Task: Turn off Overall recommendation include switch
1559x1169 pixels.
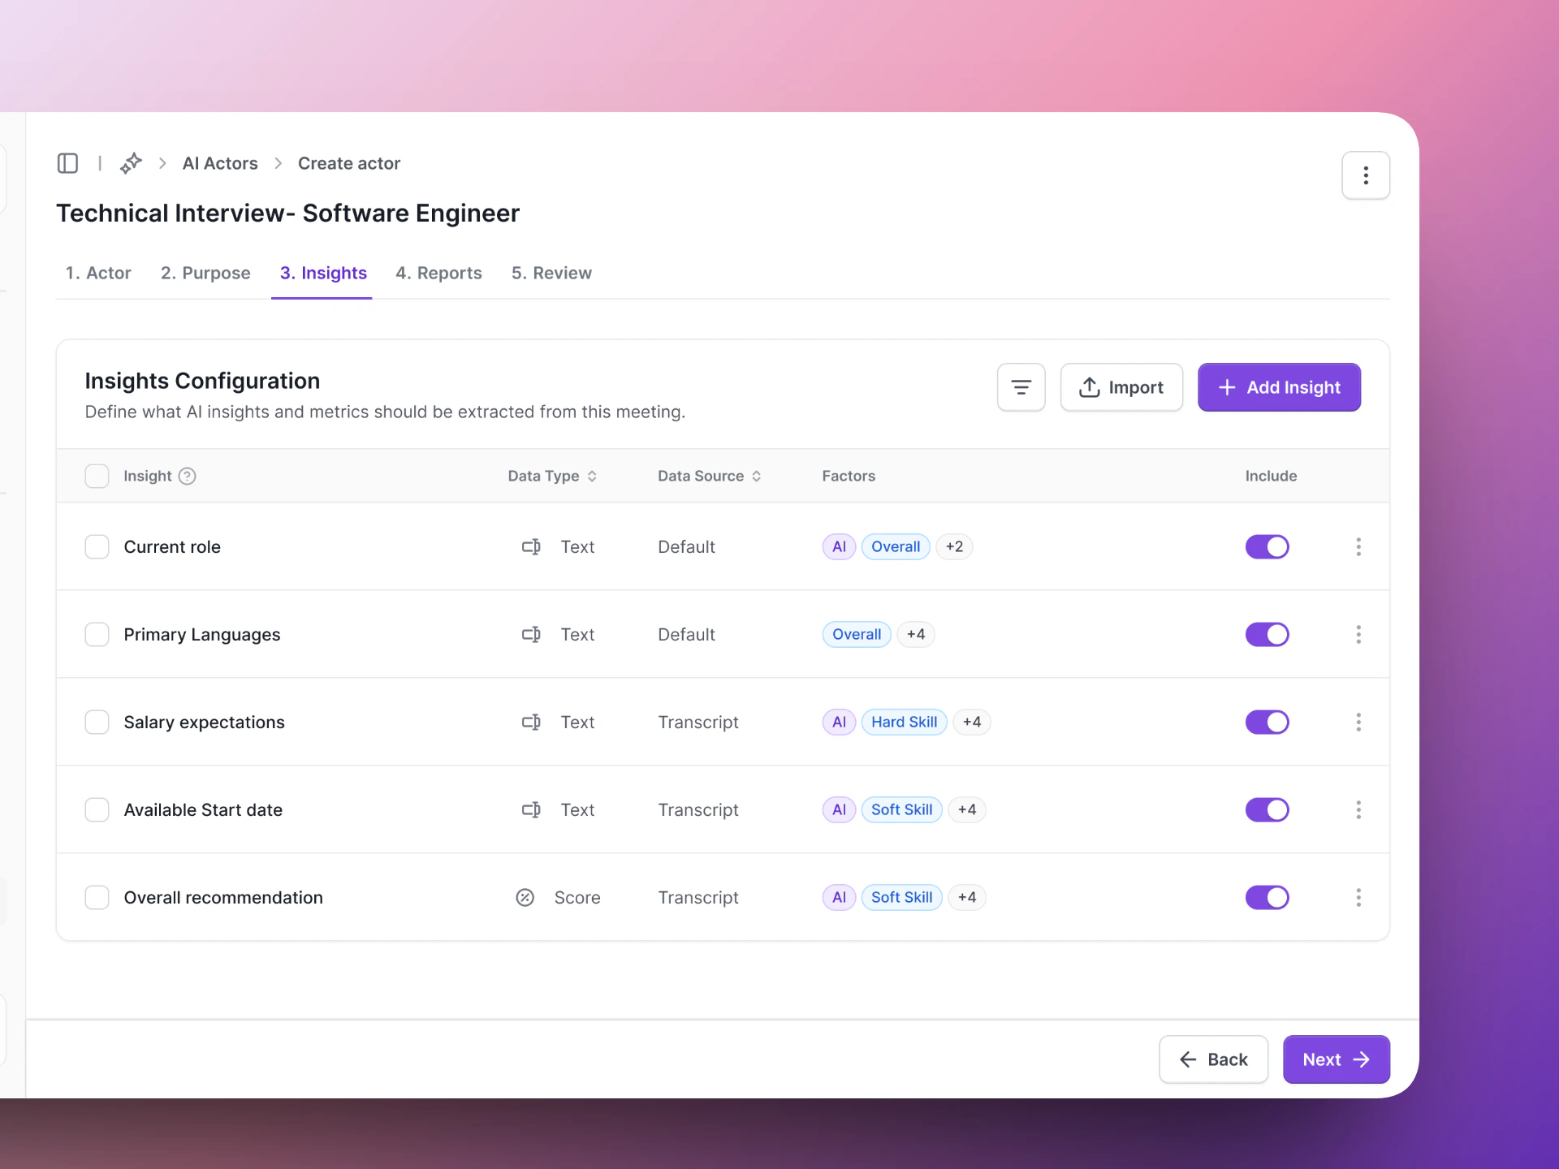Action: [1267, 898]
